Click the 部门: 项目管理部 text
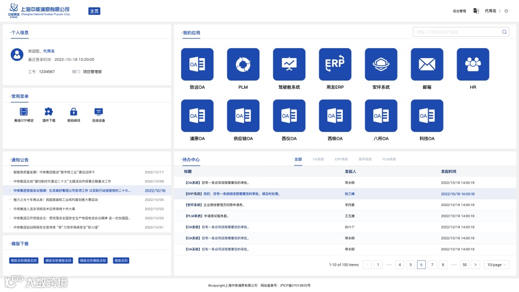Viewport: 519px width, 292px height. click(x=87, y=72)
